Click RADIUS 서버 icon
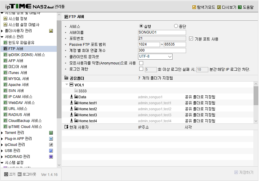259x181 pixels. 5,115
